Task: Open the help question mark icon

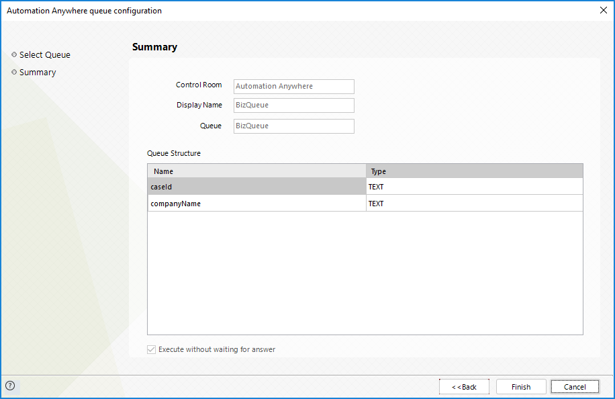Action: click(x=10, y=386)
